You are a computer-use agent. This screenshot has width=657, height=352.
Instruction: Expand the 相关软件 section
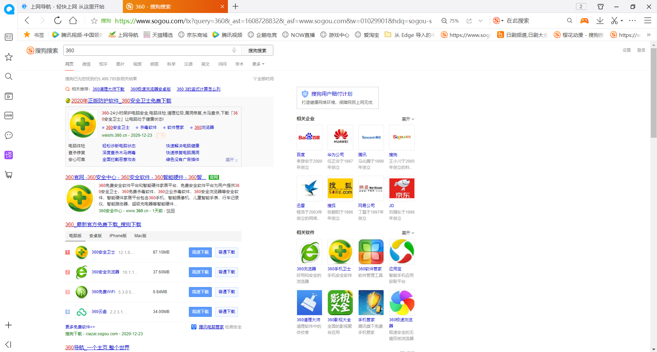[x=408, y=233]
